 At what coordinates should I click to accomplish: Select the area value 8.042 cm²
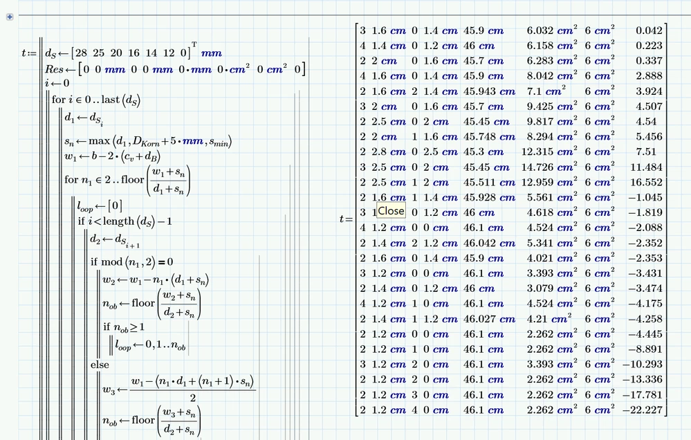coord(552,75)
